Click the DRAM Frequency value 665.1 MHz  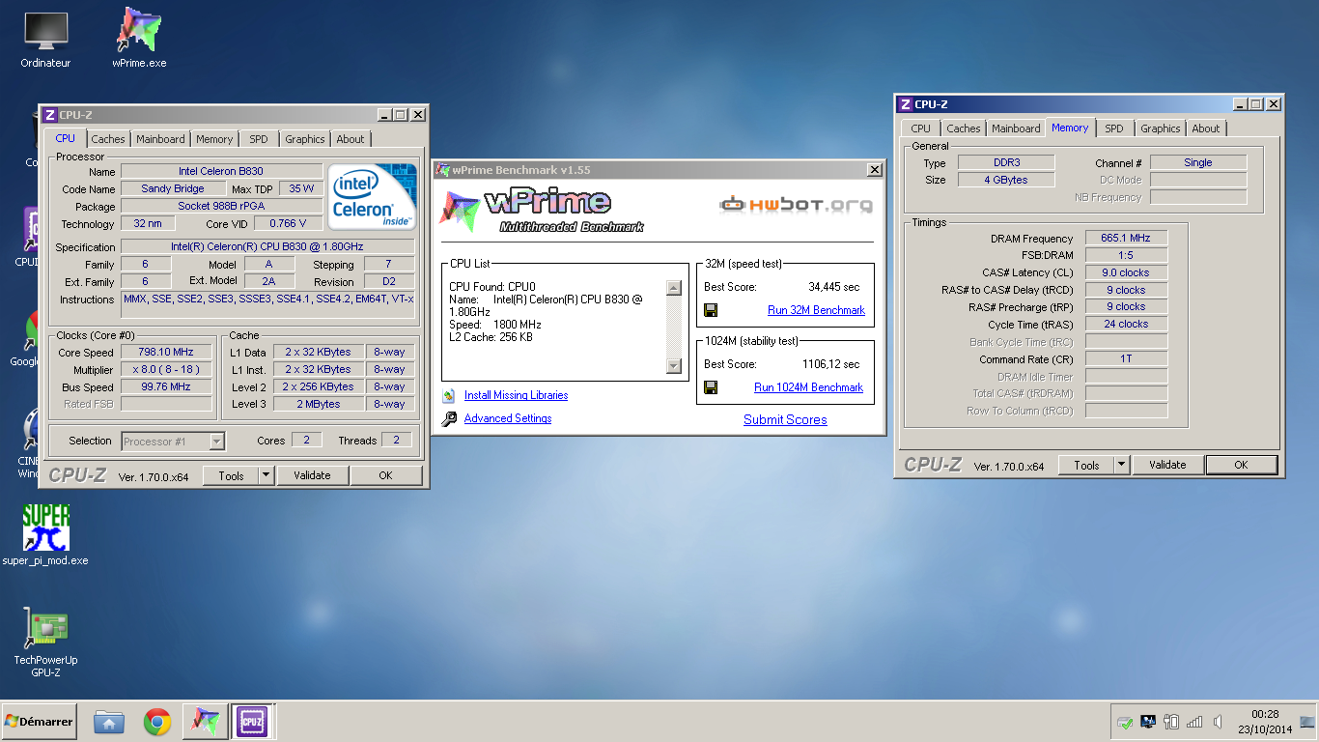click(x=1126, y=238)
